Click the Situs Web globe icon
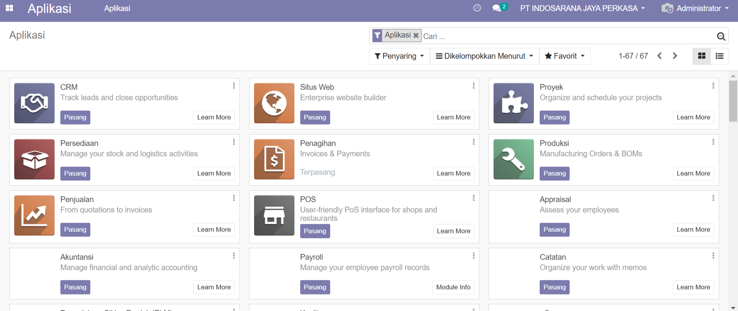Screen dimensions: 738x311 274,103
